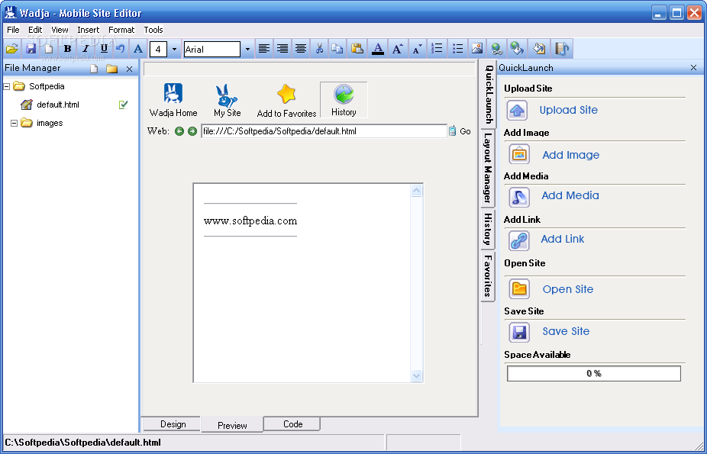
Task: Click the History button in the browser bar
Action: pyautogui.click(x=344, y=100)
